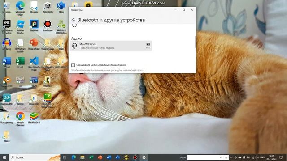The image size is (287, 161).
Task: Click the home icon in Settings window
Action: [73, 20]
